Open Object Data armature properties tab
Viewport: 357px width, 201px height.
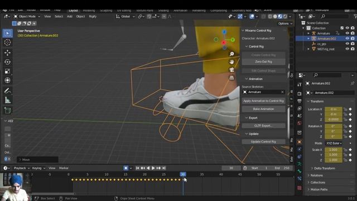click(x=300, y=164)
